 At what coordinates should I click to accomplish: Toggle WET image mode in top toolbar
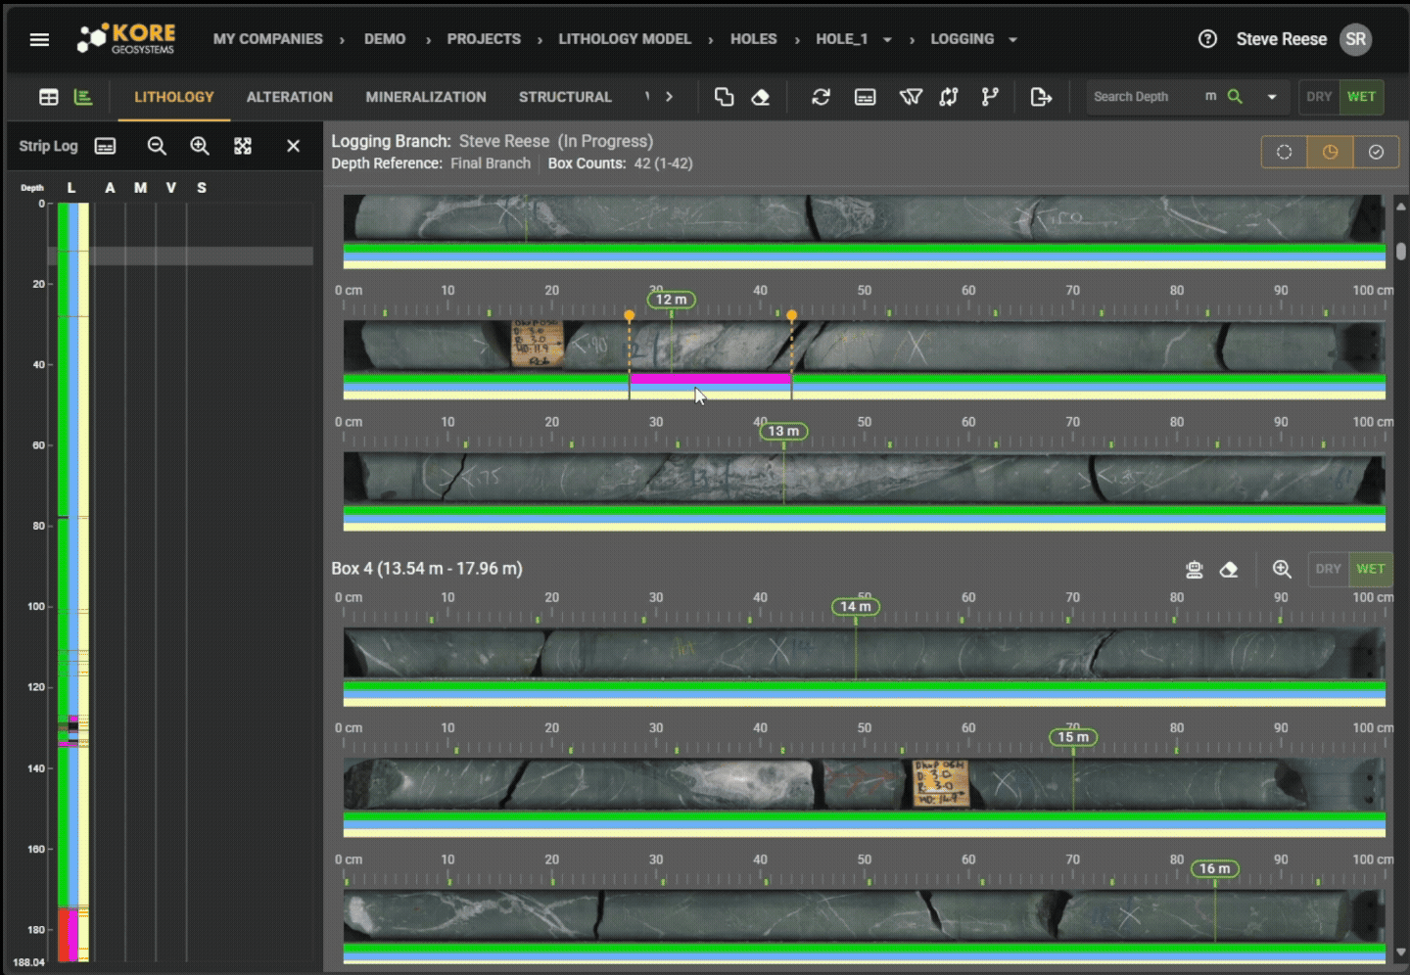[1361, 97]
